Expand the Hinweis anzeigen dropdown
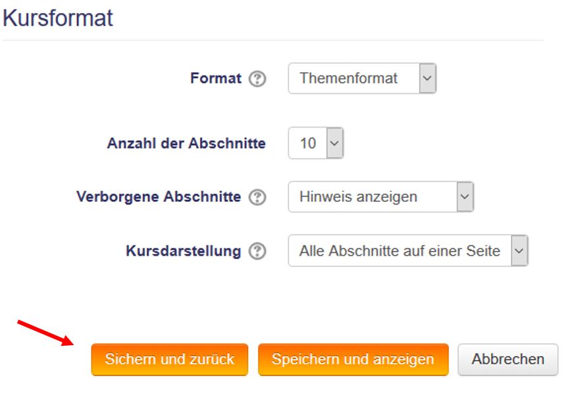Screen dimensions: 570x397 point(373,197)
